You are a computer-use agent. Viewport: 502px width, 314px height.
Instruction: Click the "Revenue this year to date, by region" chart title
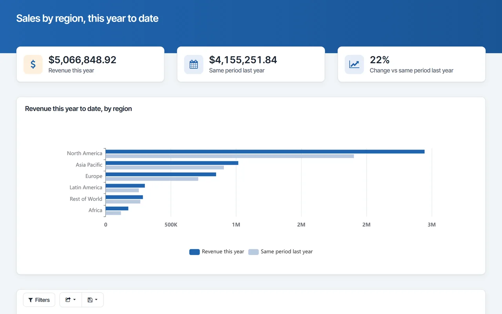(x=78, y=109)
